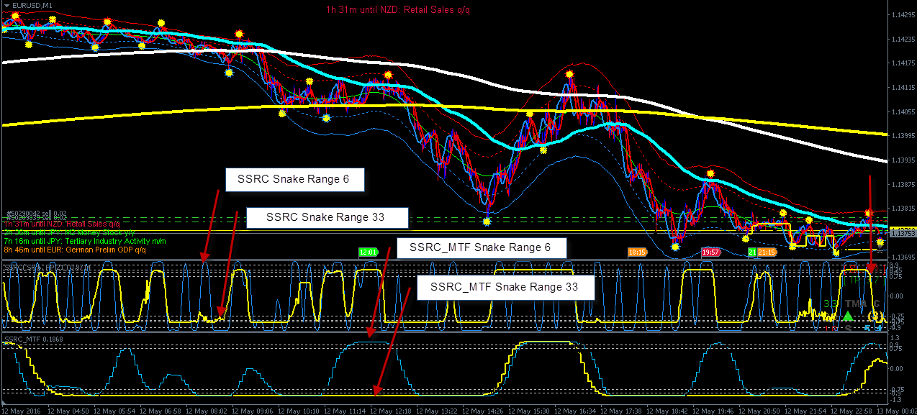Click the SSRC_MTF 0.1868 indicator label
Viewport: 917px width, 415px height.
pyautogui.click(x=32, y=338)
